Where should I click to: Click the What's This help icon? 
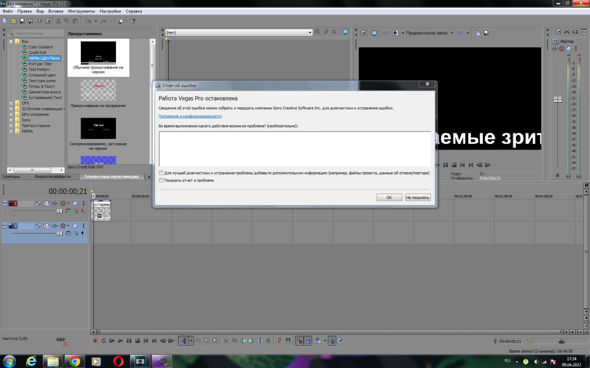point(133,21)
